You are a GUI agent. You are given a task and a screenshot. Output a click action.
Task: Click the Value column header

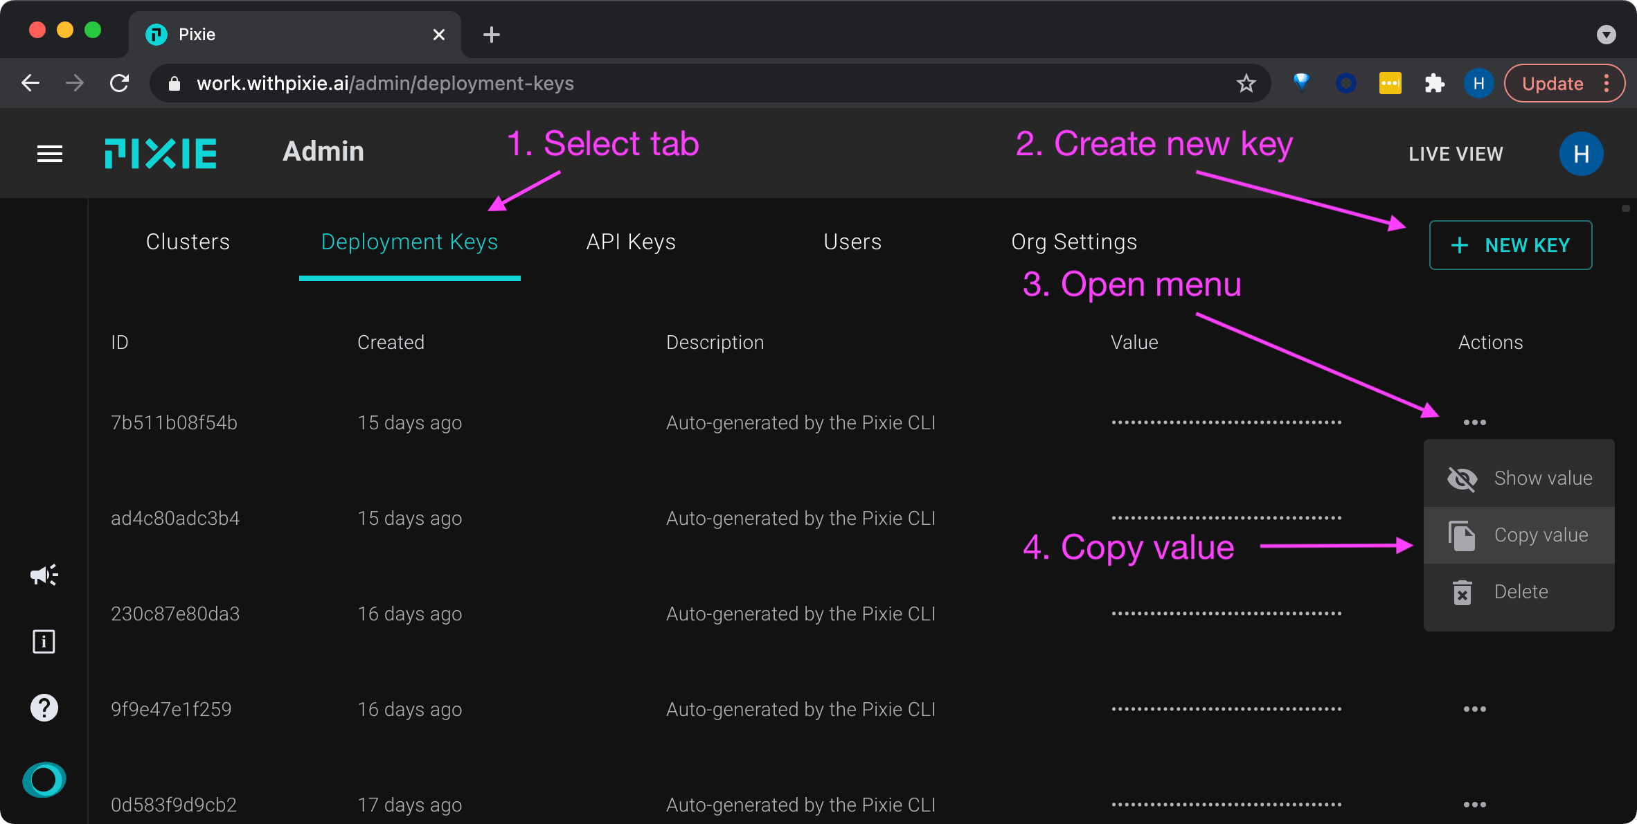[x=1134, y=342]
